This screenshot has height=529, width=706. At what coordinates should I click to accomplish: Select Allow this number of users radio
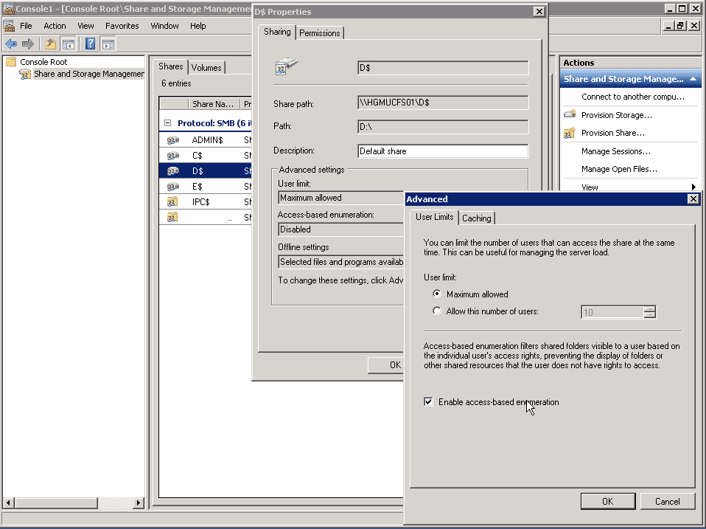(437, 311)
